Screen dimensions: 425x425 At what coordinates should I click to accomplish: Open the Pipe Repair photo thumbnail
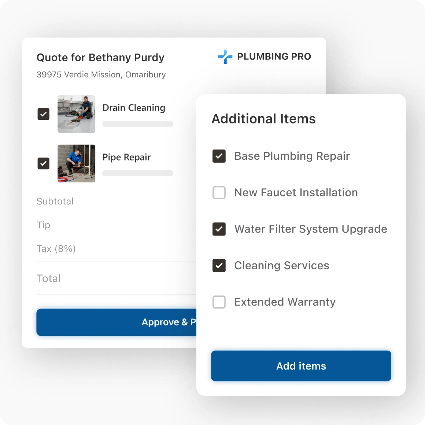pyautogui.click(x=77, y=163)
